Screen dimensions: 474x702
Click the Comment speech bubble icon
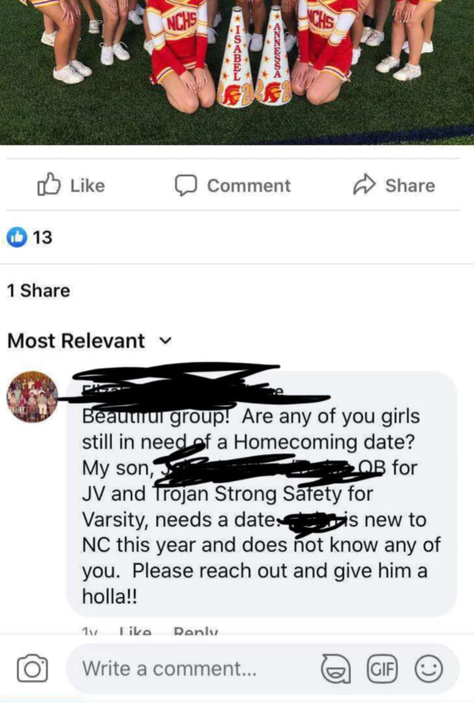[x=185, y=185]
